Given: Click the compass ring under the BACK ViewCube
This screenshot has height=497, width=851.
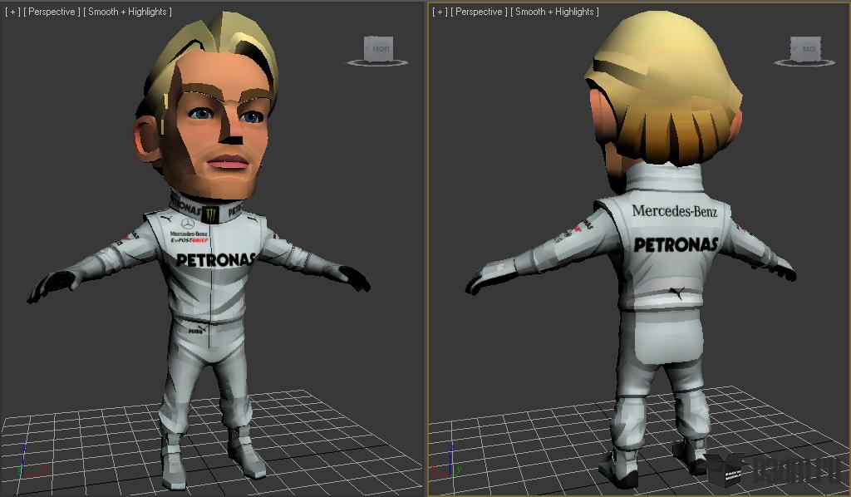Looking at the screenshot, I should (806, 62).
